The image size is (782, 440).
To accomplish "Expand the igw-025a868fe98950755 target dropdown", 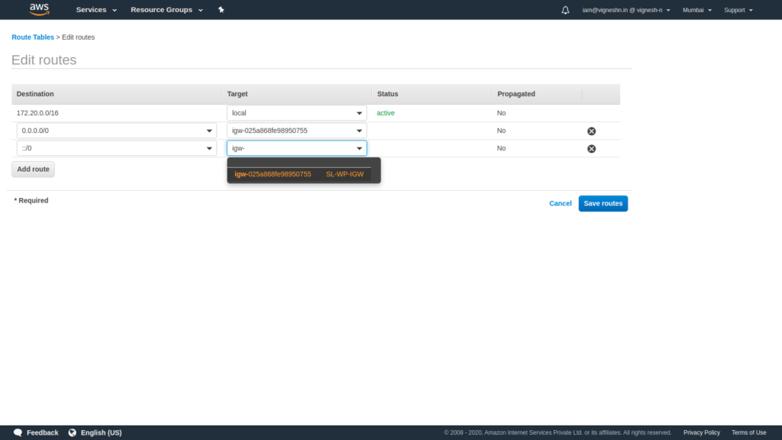I will point(359,131).
